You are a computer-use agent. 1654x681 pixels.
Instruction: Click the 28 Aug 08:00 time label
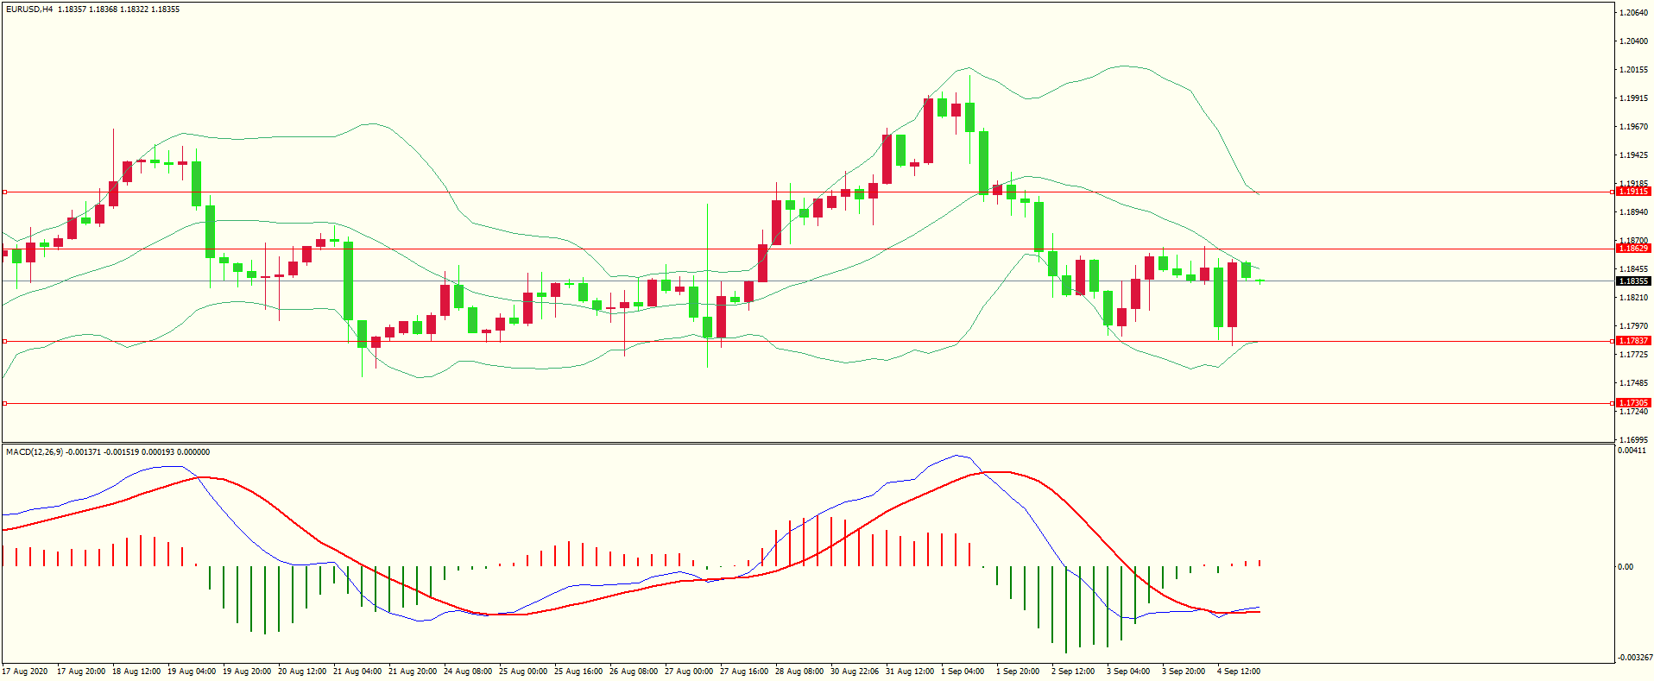coord(799,672)
